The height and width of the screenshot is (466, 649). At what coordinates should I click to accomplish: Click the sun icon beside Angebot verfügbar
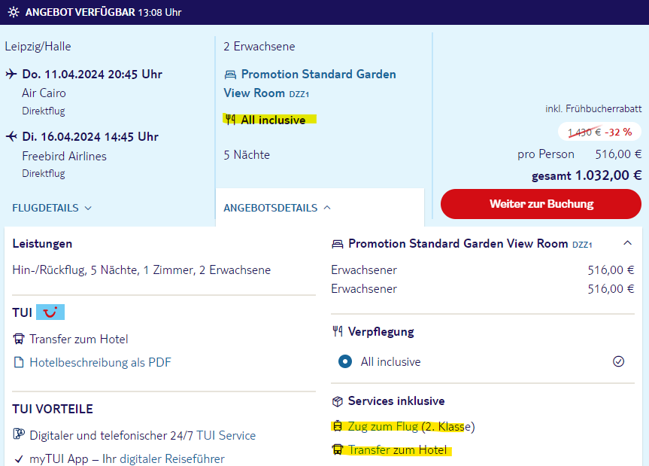tap(14, 12)
